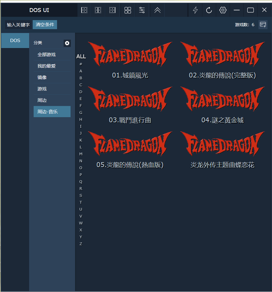Click the add-card icon beside game count

pos(263,25)
